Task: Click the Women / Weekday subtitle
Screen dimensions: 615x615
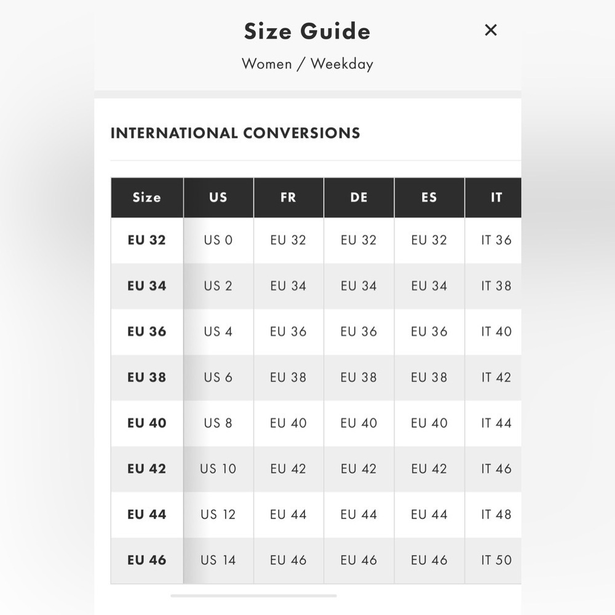Action: (307, 64)
